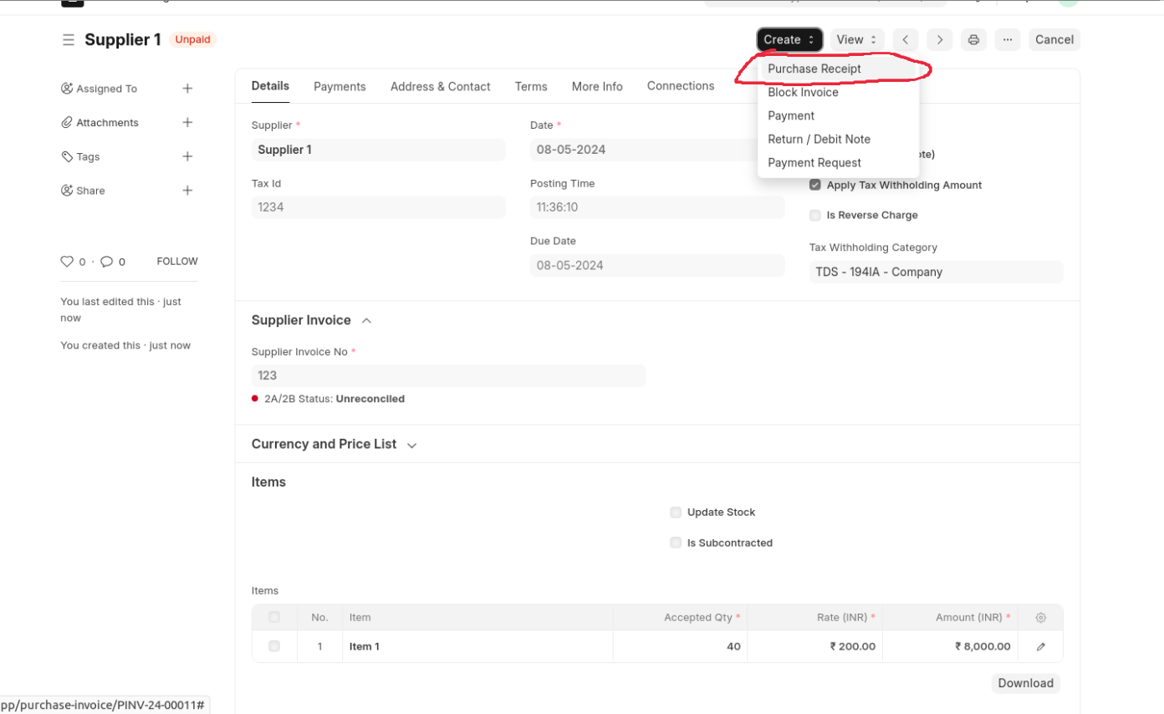Add an assignee with plus icon

(187, 89)
